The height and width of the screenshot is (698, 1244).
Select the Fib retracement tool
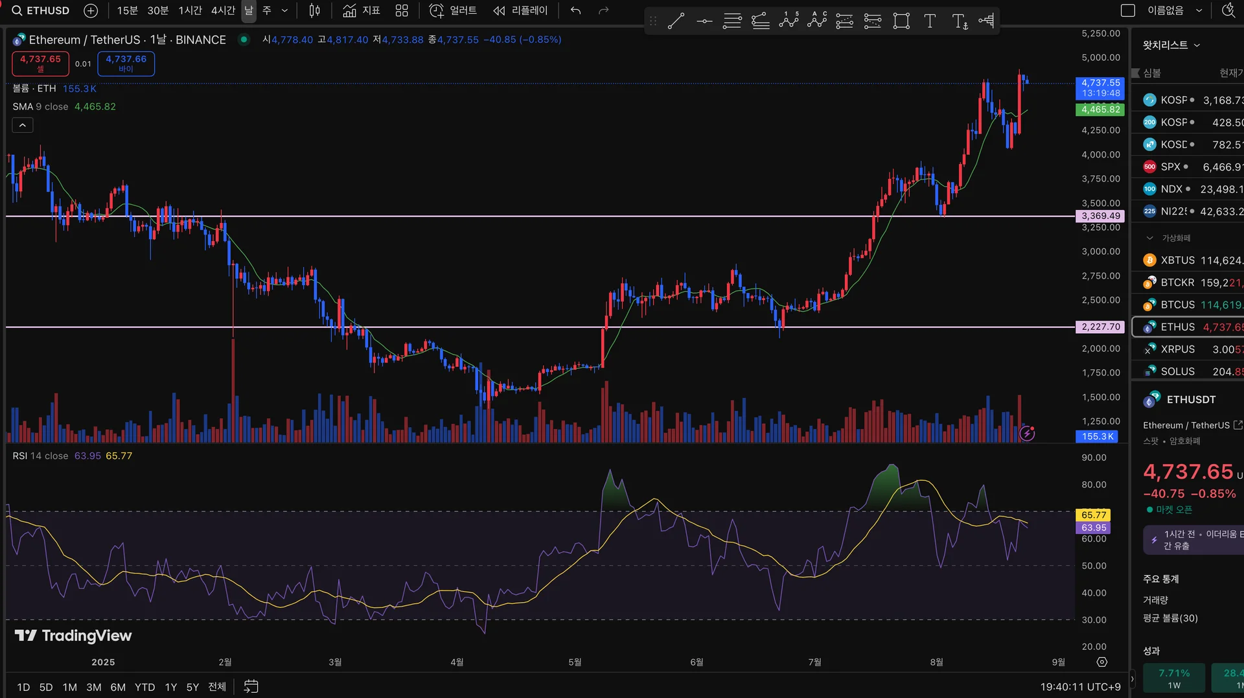[732, 21]
